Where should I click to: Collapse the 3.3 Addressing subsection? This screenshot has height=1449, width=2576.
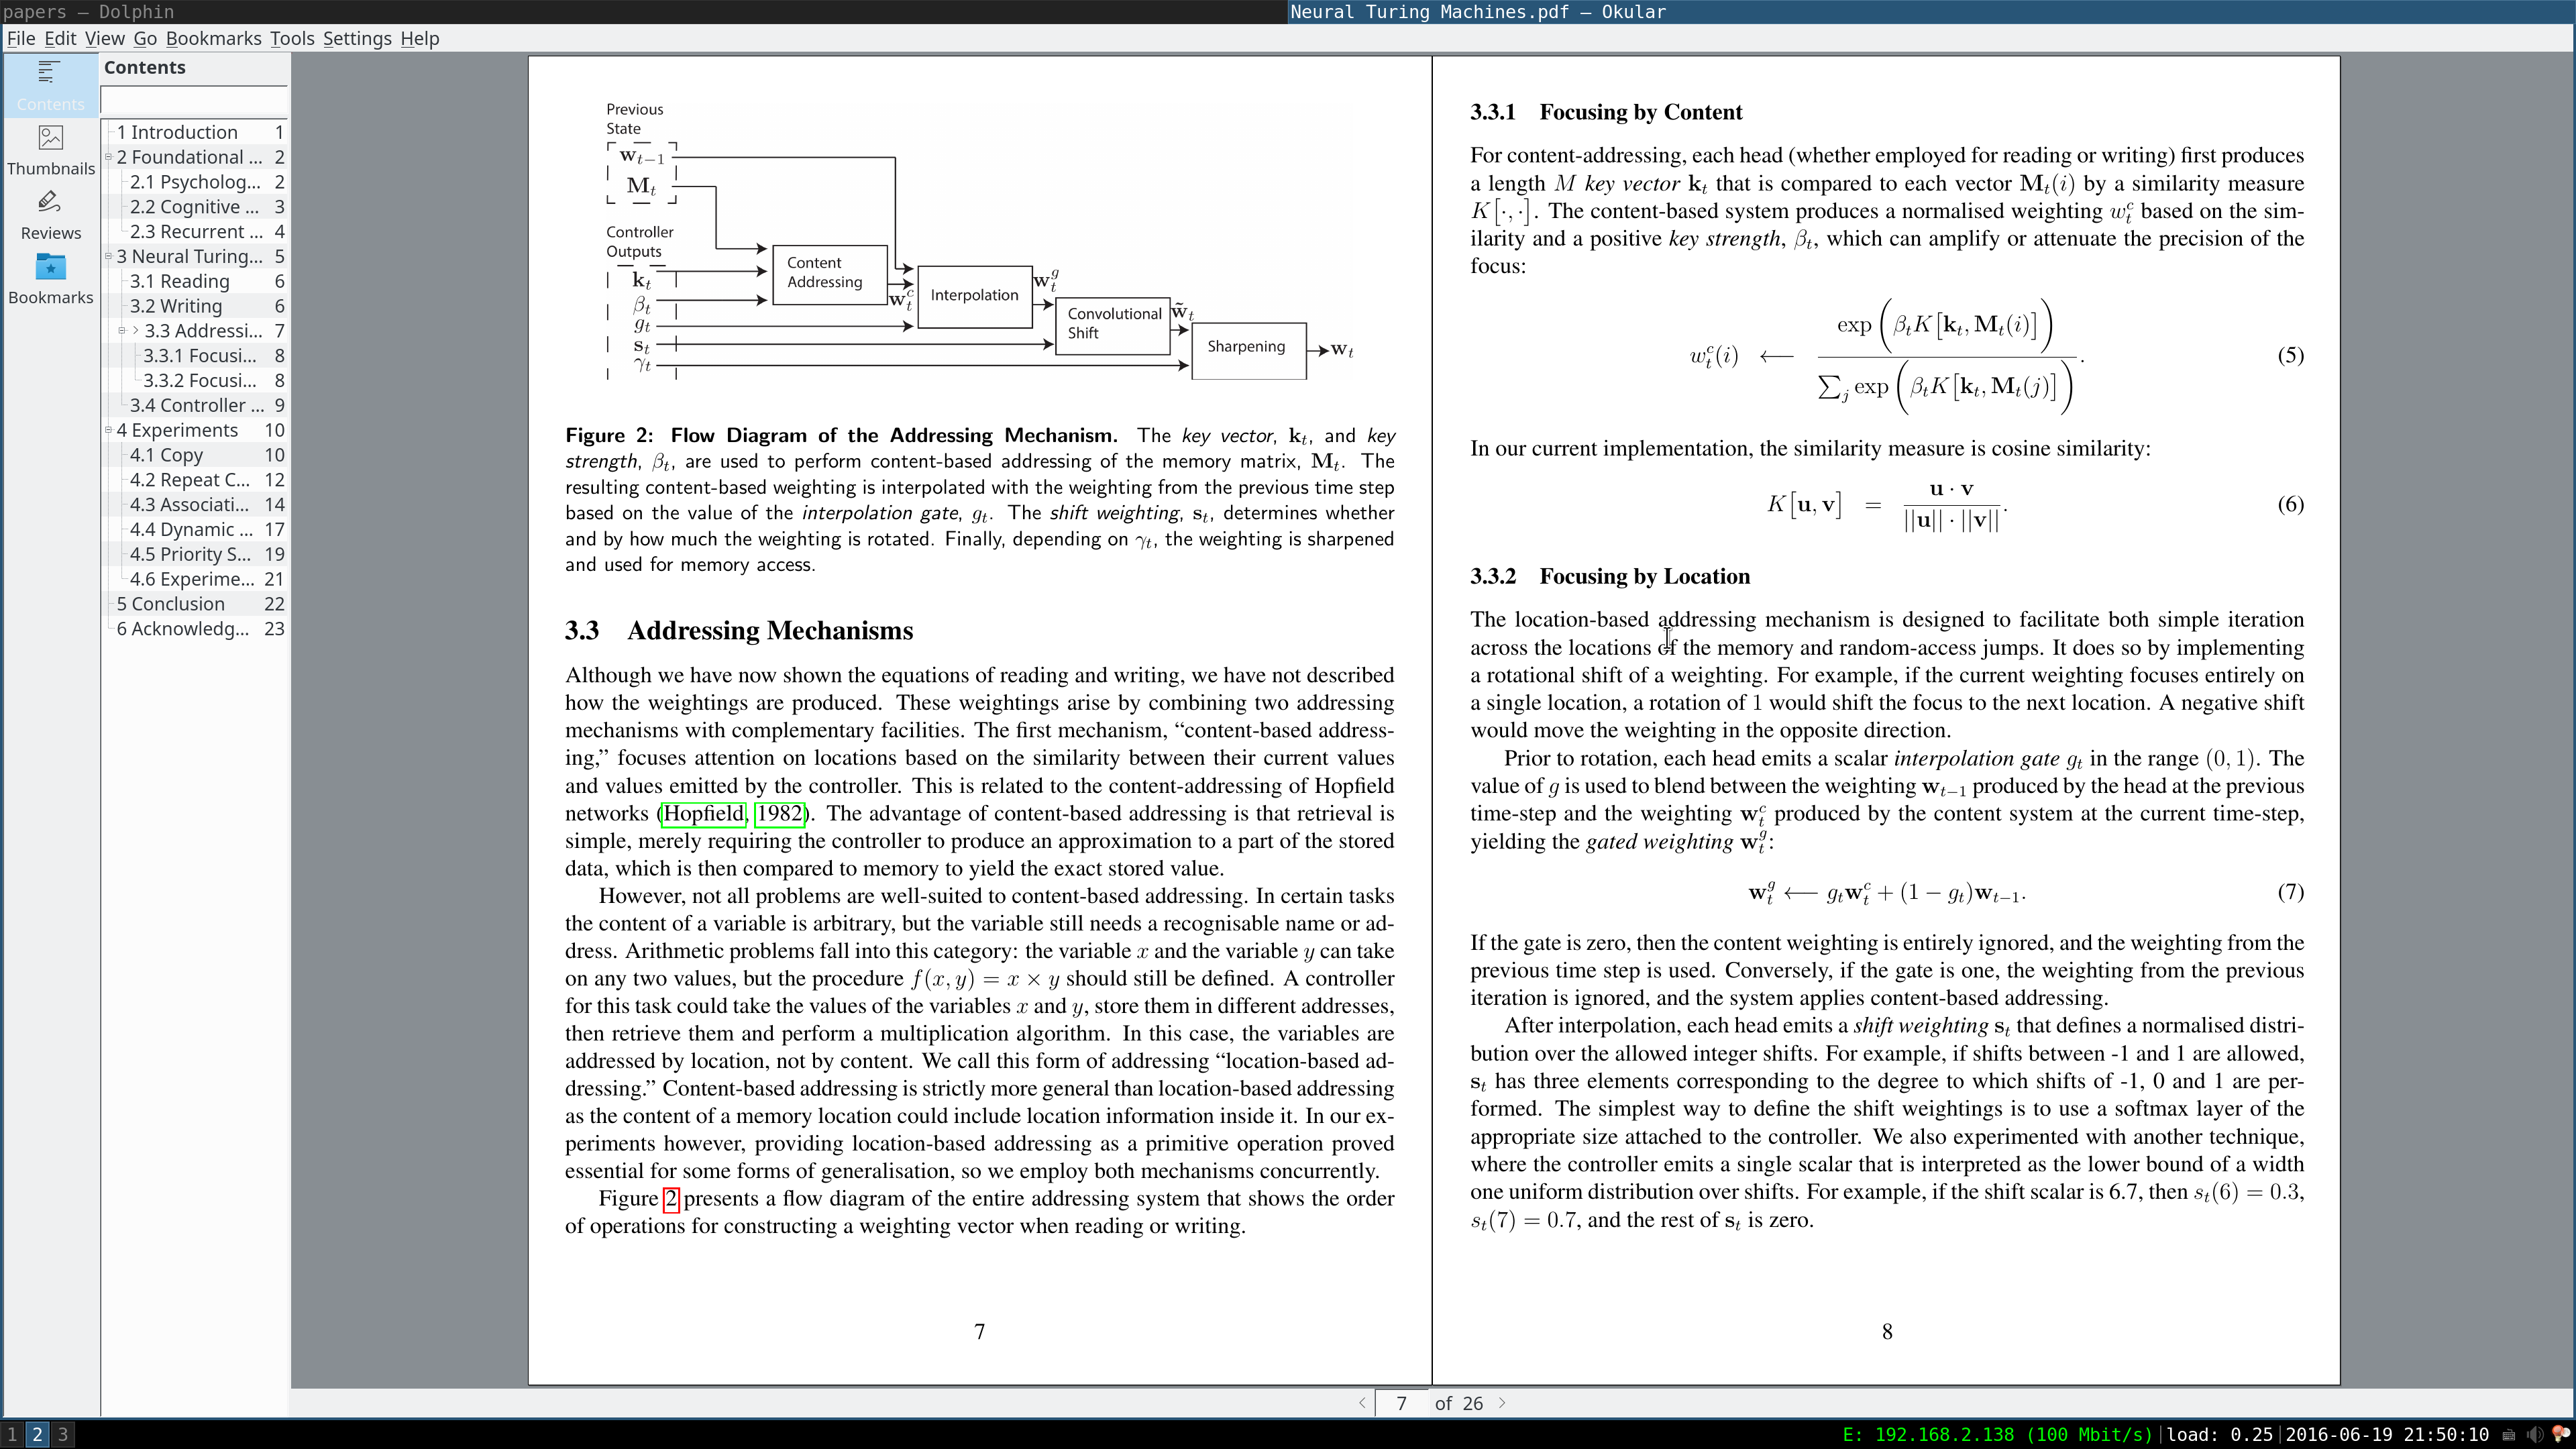pos(123,331)
